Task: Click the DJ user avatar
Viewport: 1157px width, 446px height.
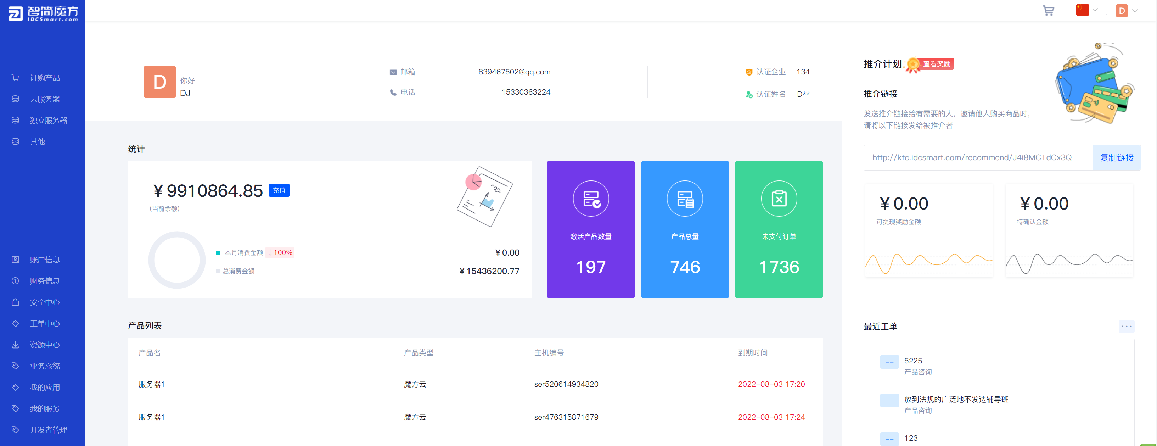Action: pos(159,82)
